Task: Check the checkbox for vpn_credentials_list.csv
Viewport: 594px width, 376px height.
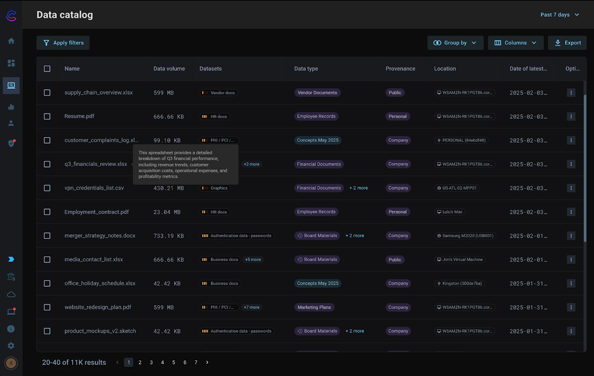Action: coord(47,188)
